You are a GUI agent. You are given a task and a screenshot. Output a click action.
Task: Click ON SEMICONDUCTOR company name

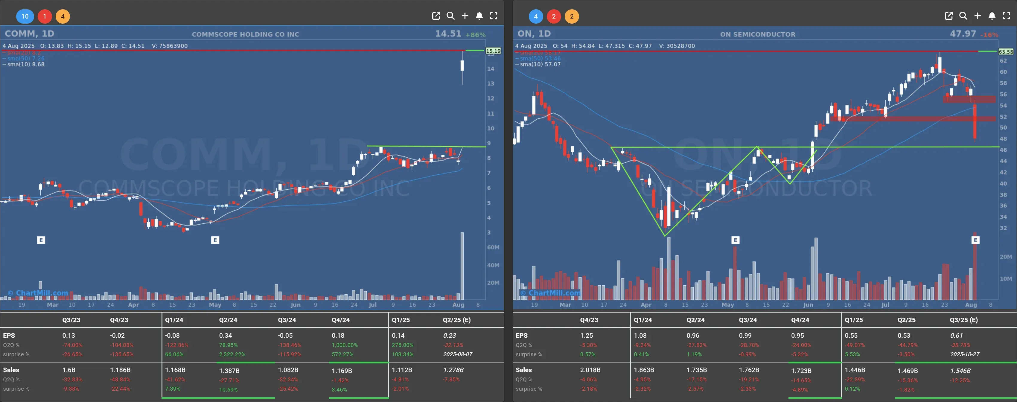[x=758, y=34]
